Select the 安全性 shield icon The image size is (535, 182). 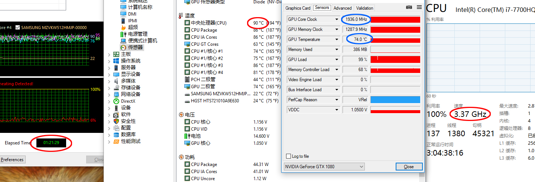(116, 121)
